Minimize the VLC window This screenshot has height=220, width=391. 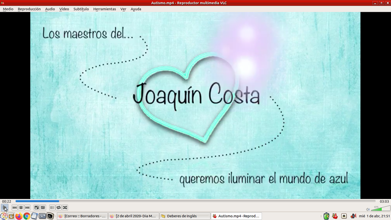375,3
